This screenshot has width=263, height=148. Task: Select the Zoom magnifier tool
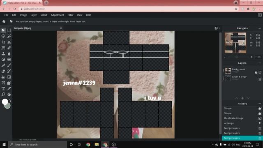3,94
